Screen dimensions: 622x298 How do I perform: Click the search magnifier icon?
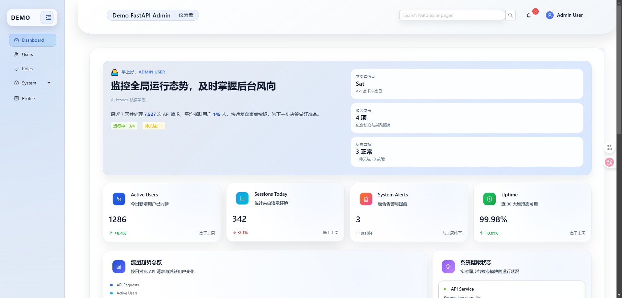[x=510, y=15]
